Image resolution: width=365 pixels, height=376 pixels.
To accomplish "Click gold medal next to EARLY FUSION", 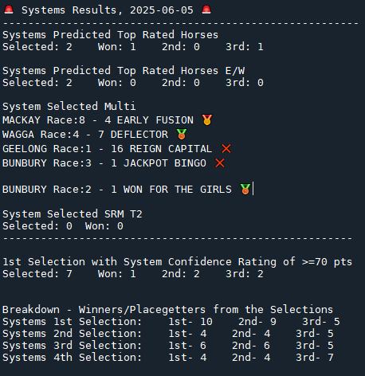I will pyautogui.click(x=207, y=119).
